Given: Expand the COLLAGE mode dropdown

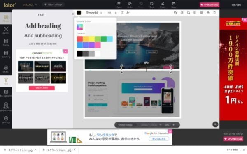Looking at the screenshot, I should click(30, 5).
